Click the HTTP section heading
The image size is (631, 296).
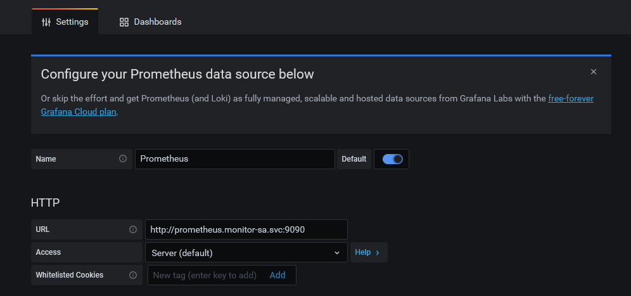click(46, 203)
